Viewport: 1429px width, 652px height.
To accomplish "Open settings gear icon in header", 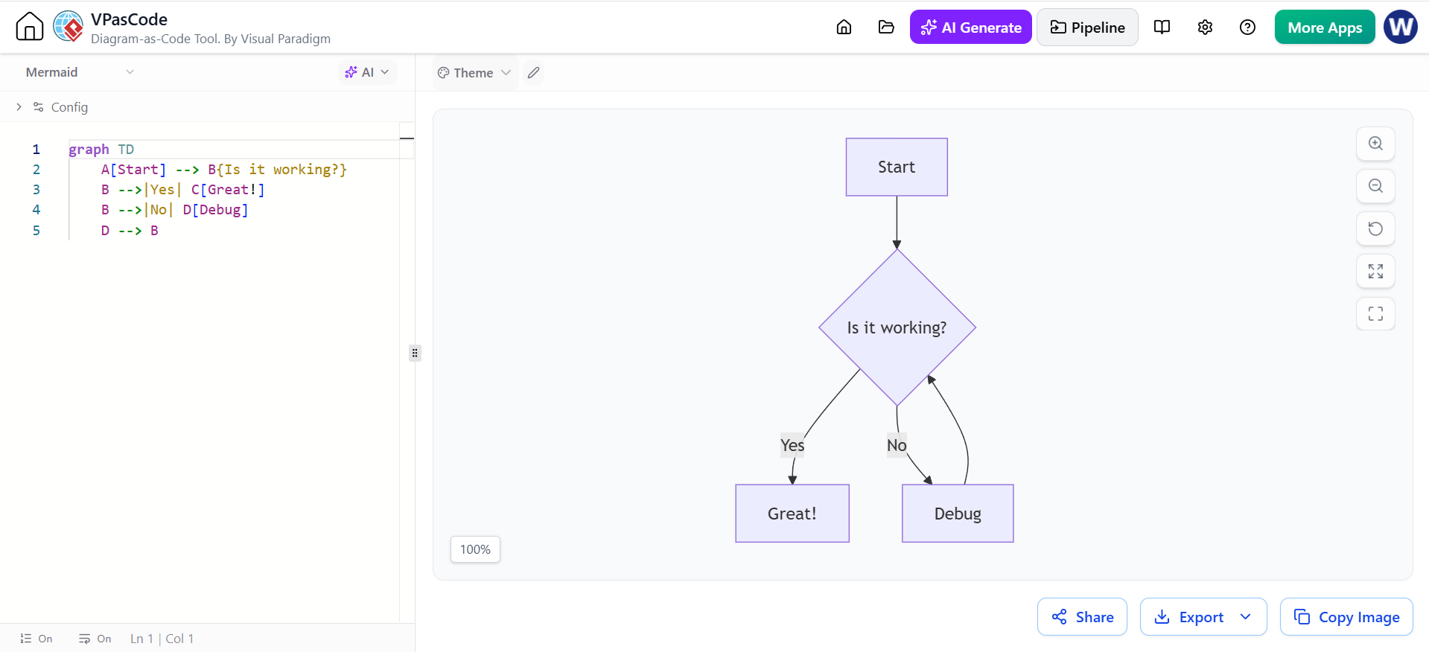I will [x=1205, y=28].
